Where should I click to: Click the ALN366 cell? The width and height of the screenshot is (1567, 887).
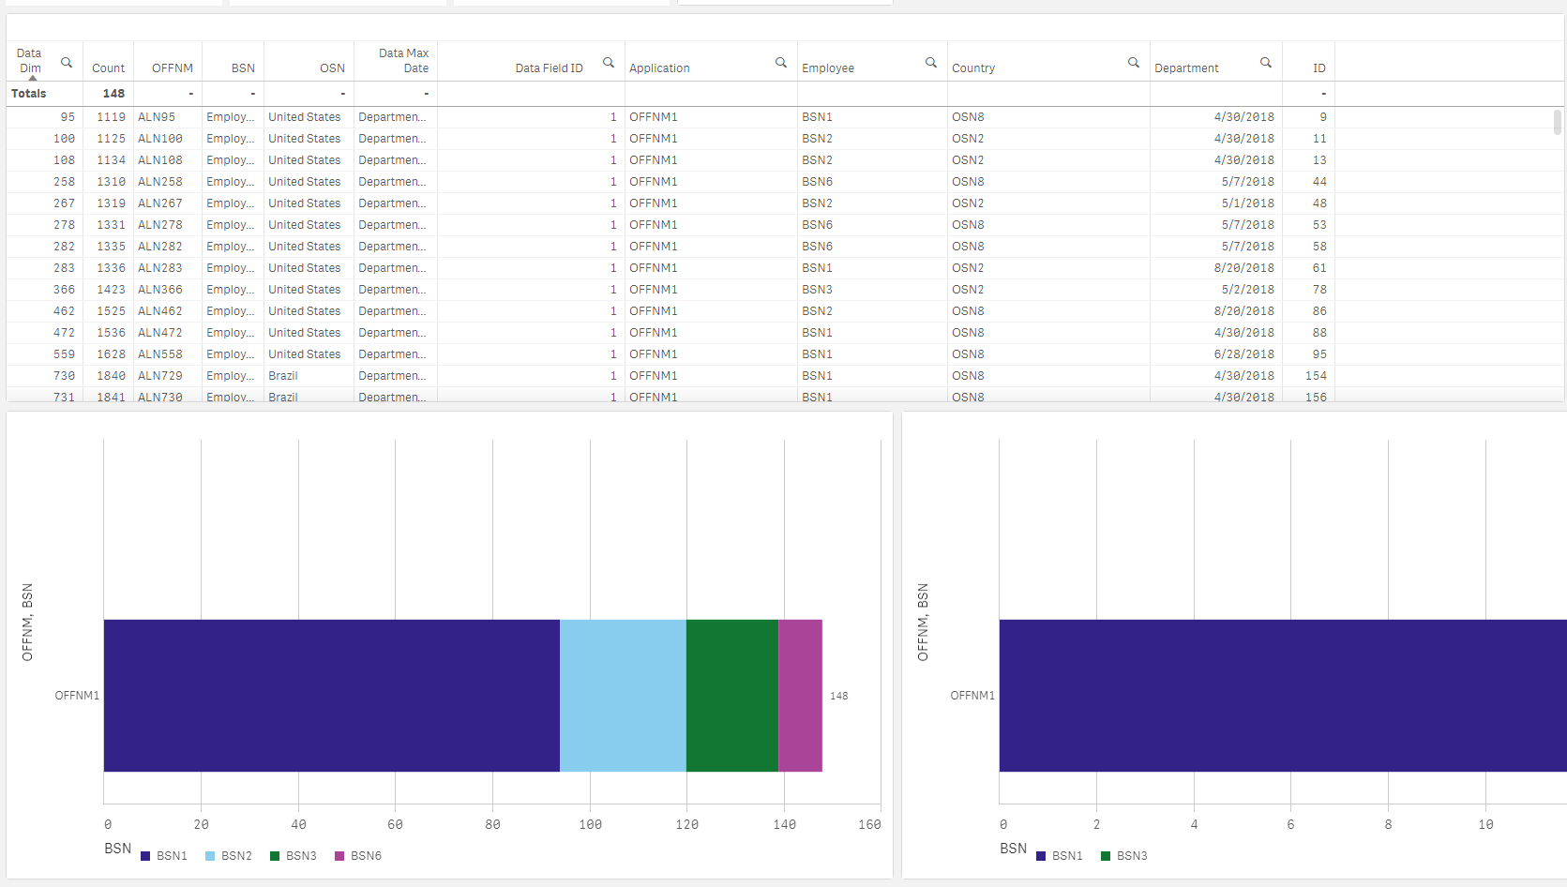160,290
